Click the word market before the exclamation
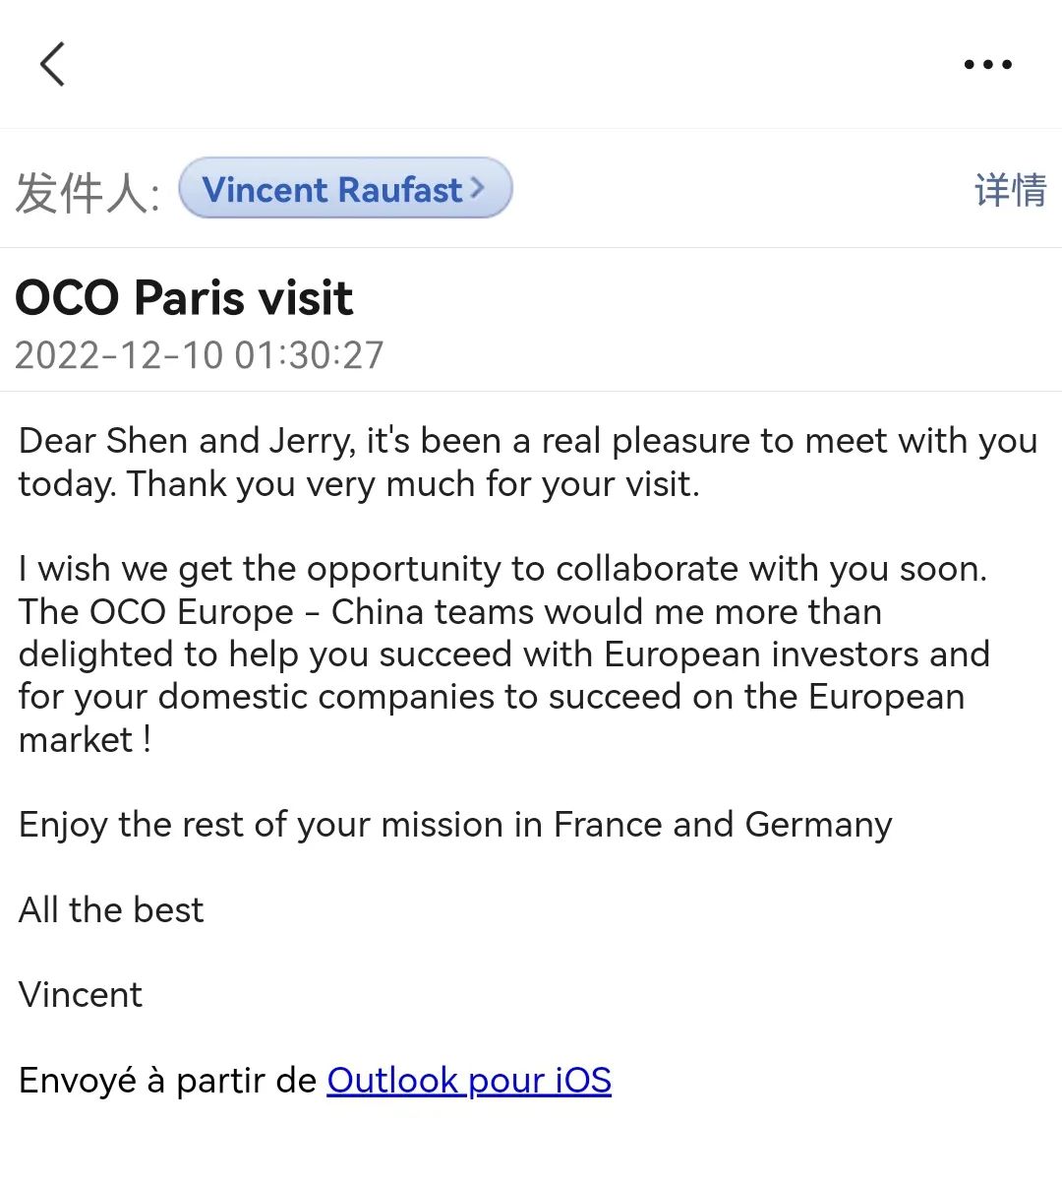The image size is (1062, 1184). (76, 740)
